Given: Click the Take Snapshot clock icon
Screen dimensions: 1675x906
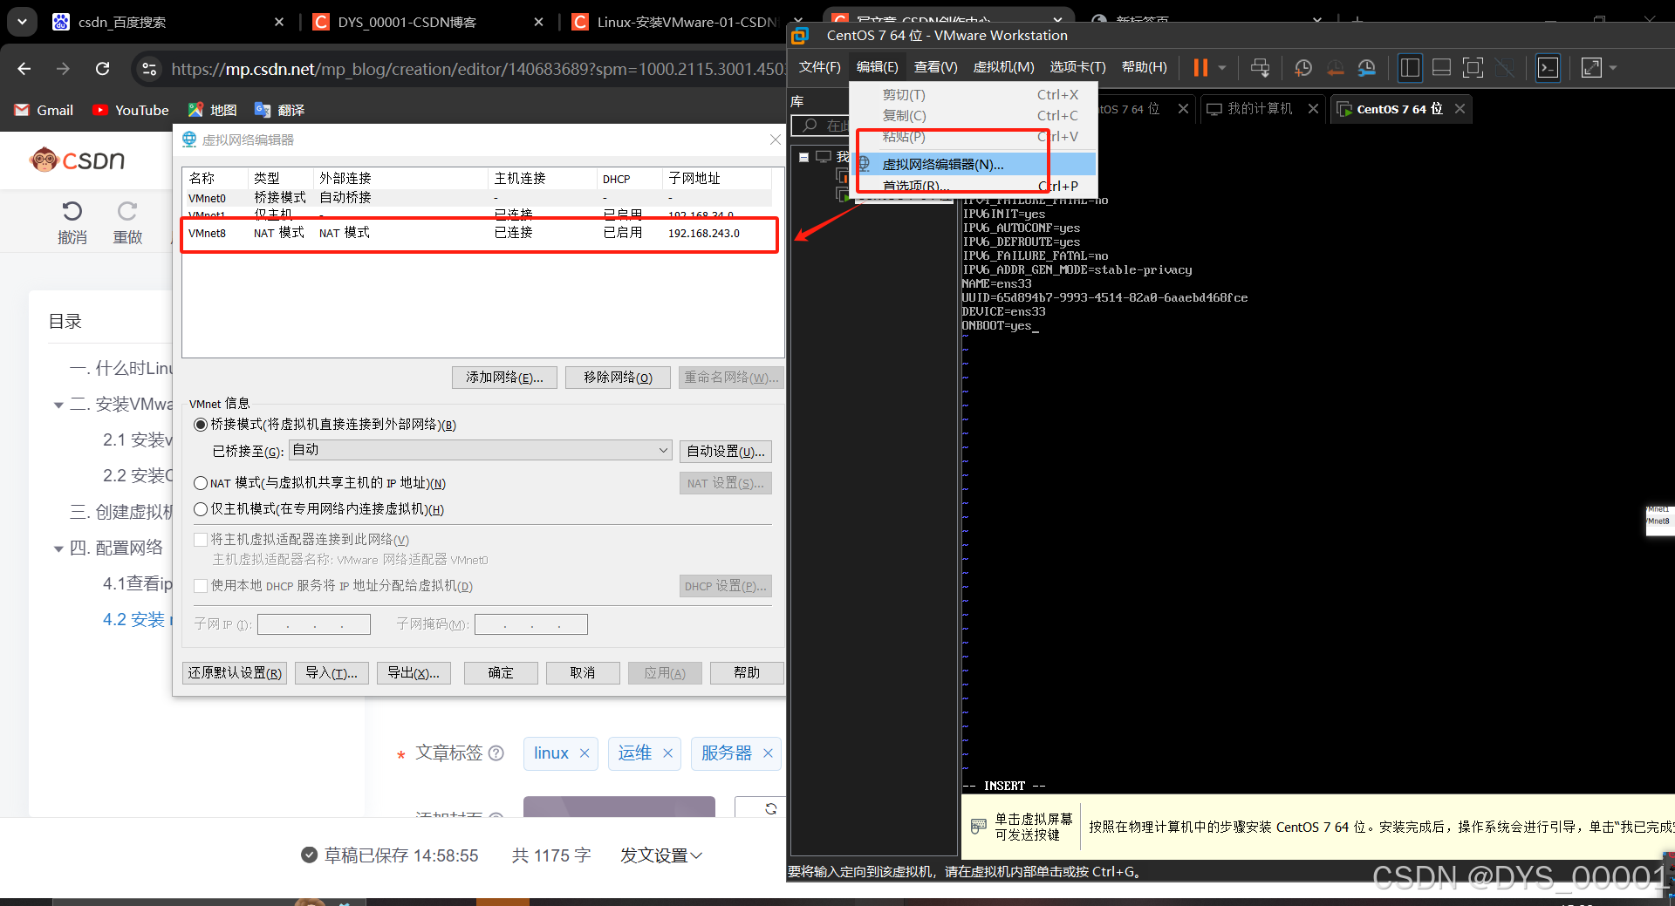Looking at the screenshot, I should [x=1303, y=67].
